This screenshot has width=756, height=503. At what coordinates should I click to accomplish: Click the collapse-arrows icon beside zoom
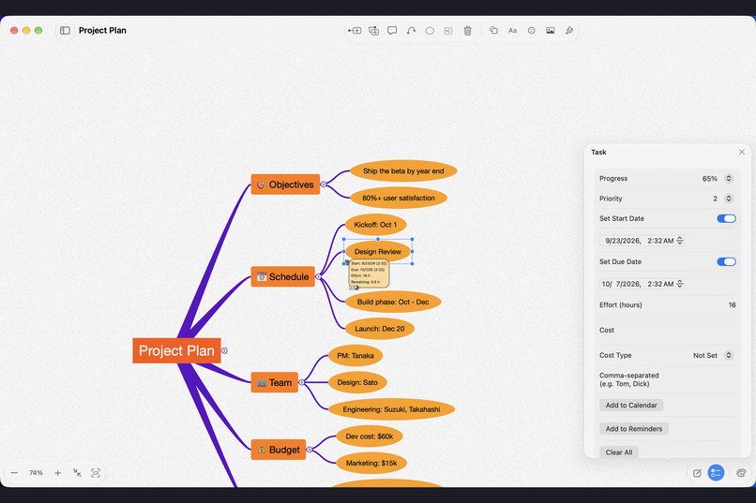click(77, 473)
